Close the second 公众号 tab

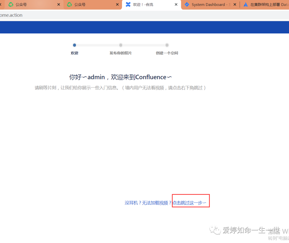click(x=117, y=5)
